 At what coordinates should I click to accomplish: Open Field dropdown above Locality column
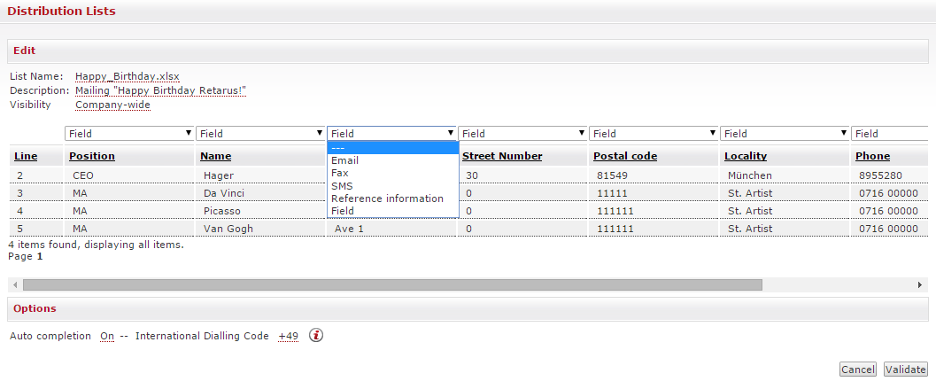pos(785,134)
